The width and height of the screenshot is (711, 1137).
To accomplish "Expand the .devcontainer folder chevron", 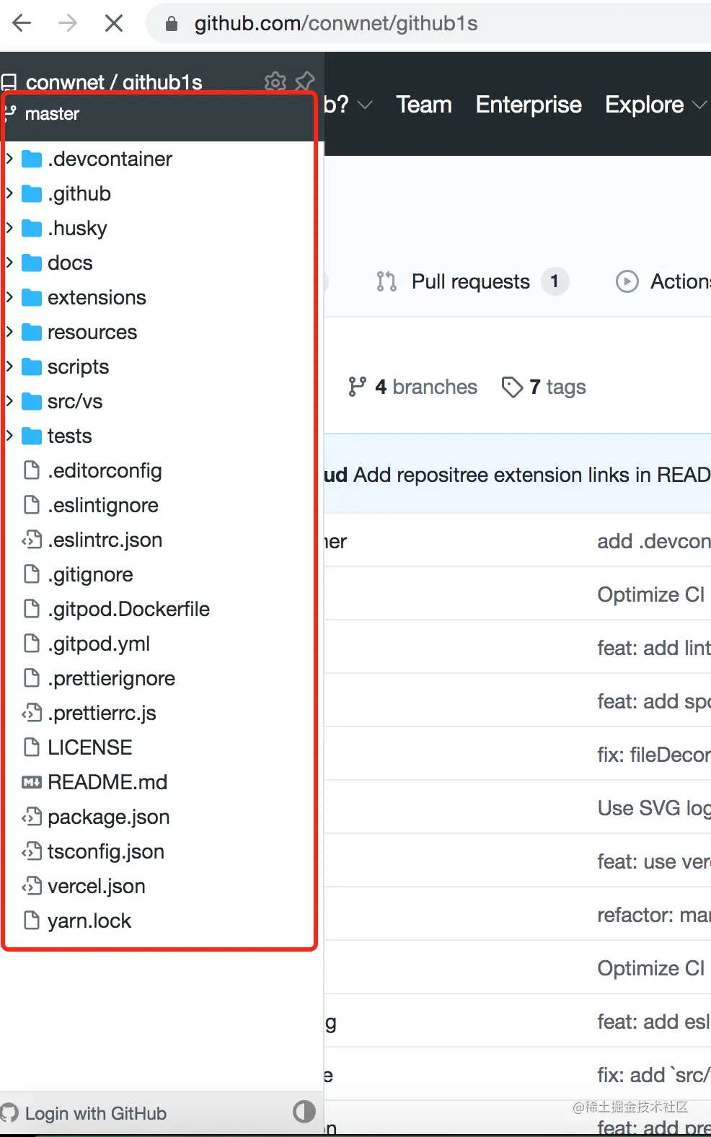I will tap(9, 159).
